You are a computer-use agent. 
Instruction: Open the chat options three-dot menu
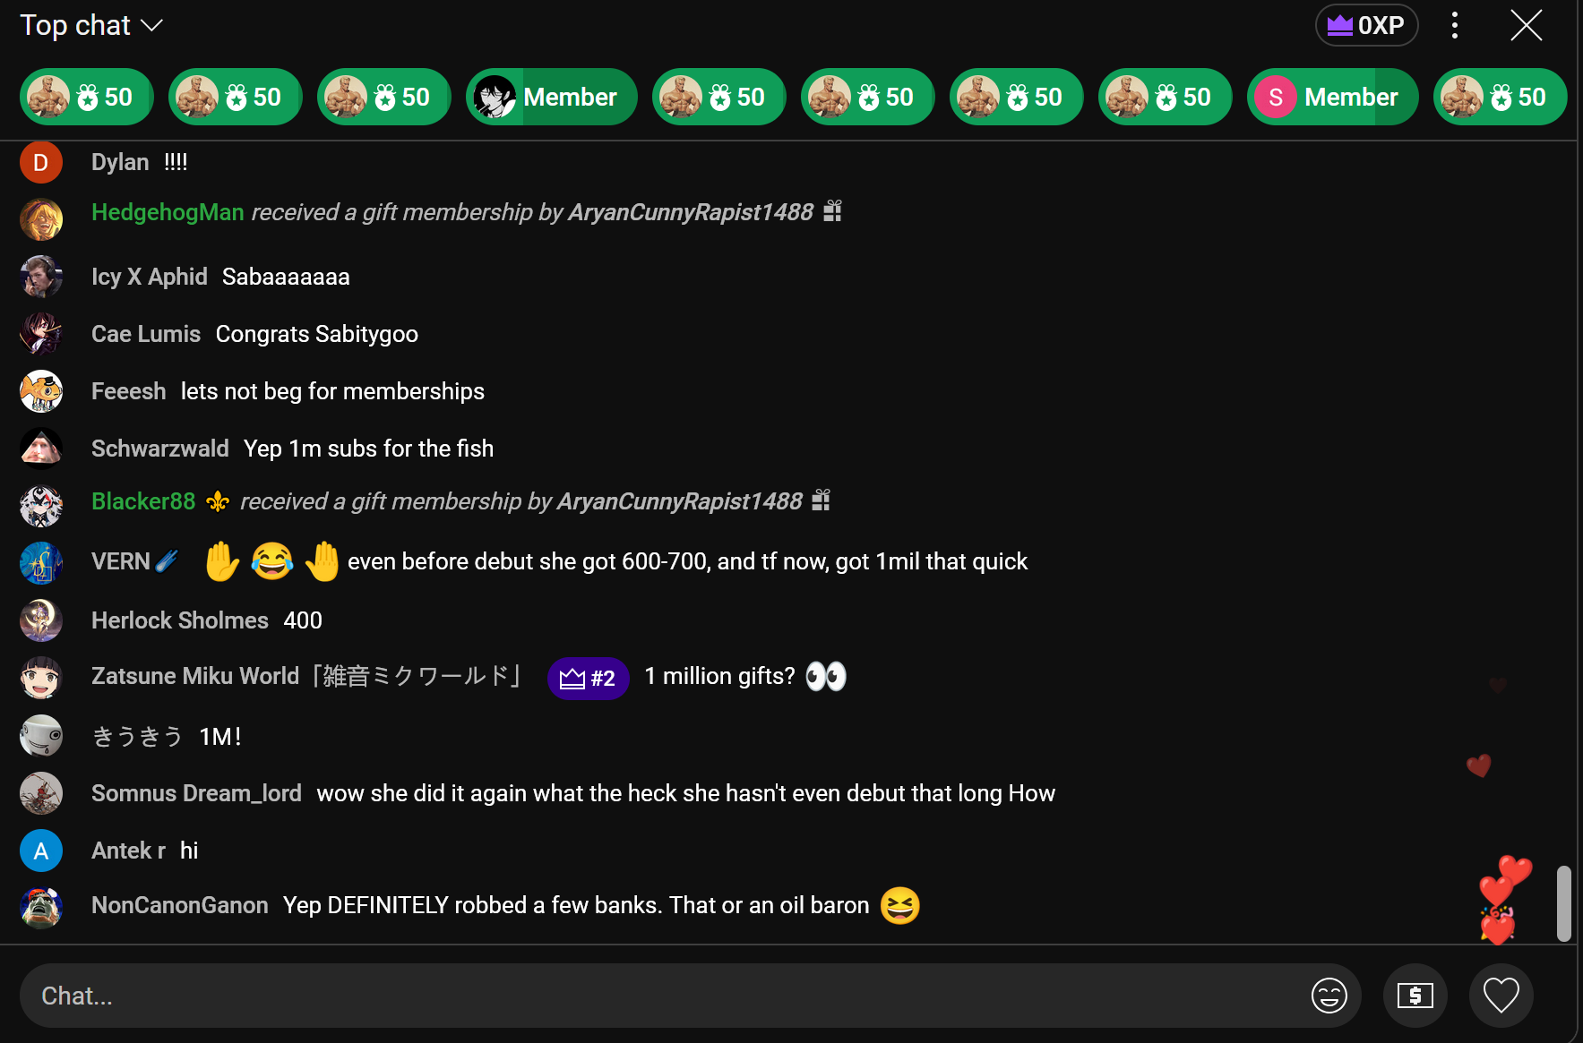(1454, 25)
